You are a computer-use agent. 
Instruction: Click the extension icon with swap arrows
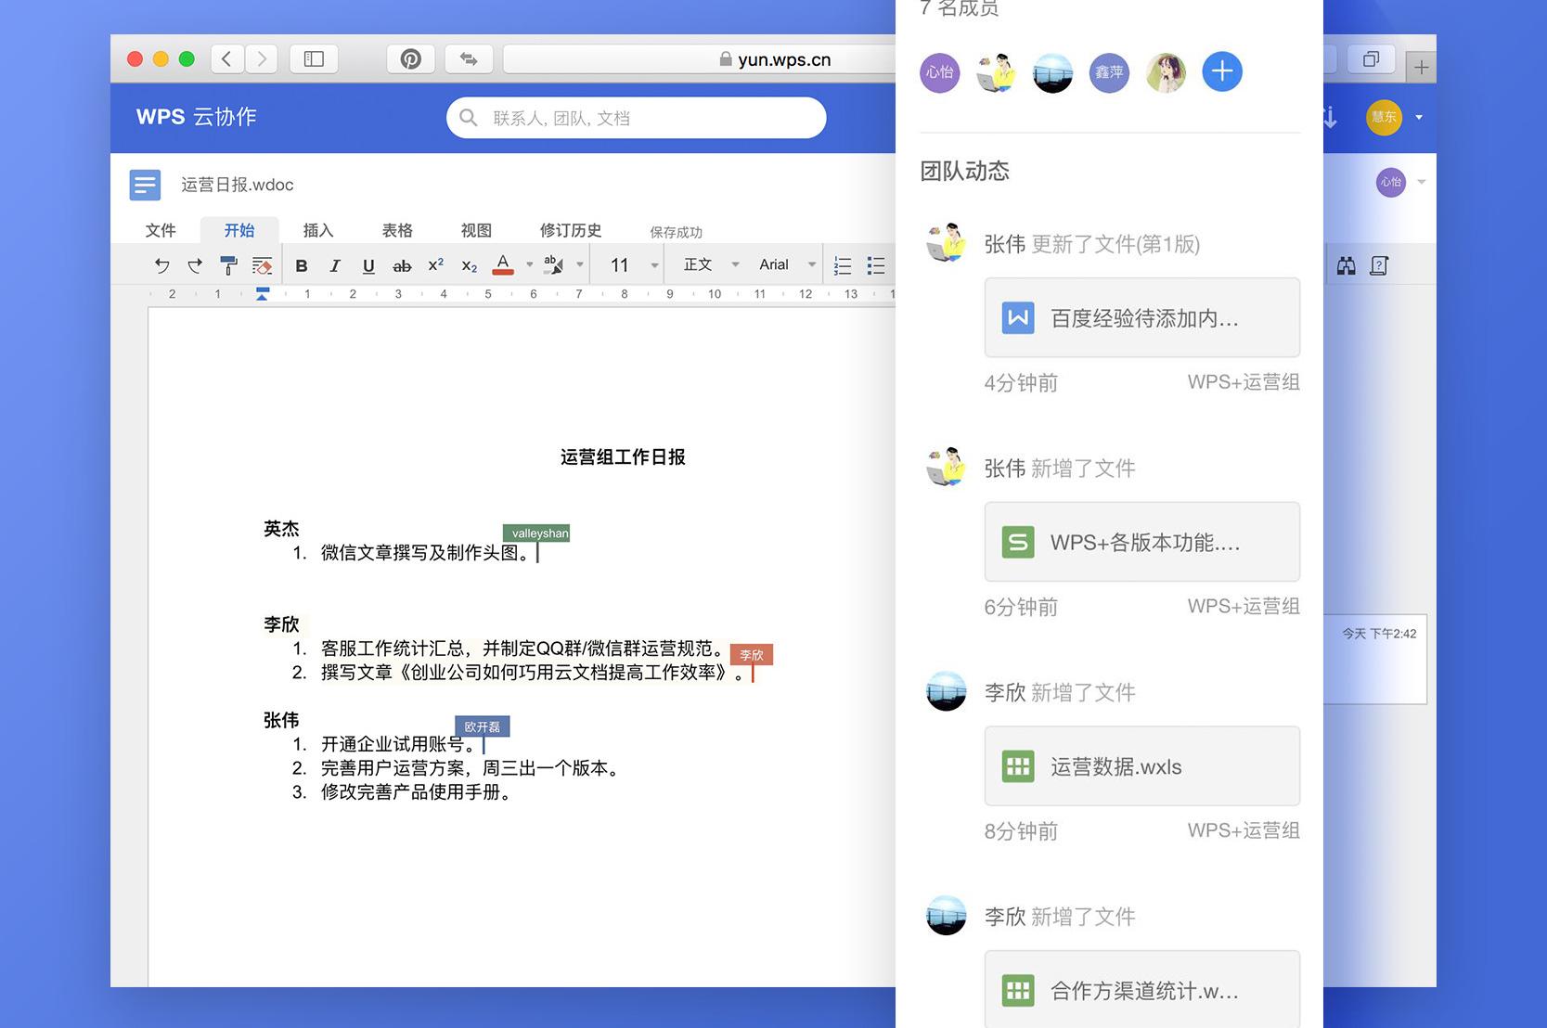click(x=469, y=59)
